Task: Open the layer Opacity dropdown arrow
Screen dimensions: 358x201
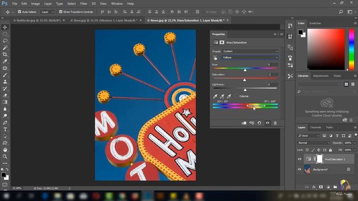Action: pos(355,143)
